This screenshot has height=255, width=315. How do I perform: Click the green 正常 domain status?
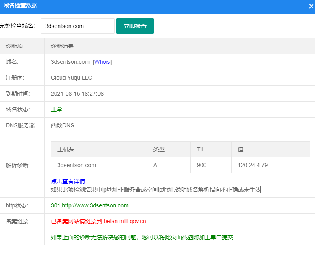[x=57, y=109]
